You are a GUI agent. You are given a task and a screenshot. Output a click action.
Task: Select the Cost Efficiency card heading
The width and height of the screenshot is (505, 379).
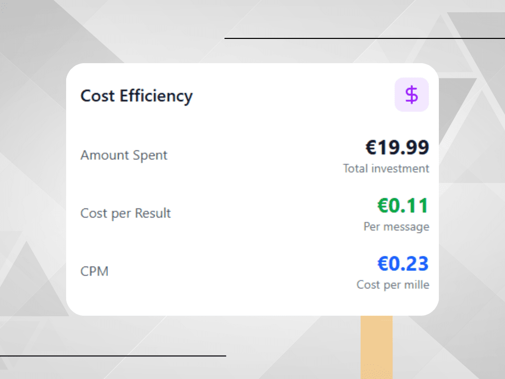[x=136, y=96]
